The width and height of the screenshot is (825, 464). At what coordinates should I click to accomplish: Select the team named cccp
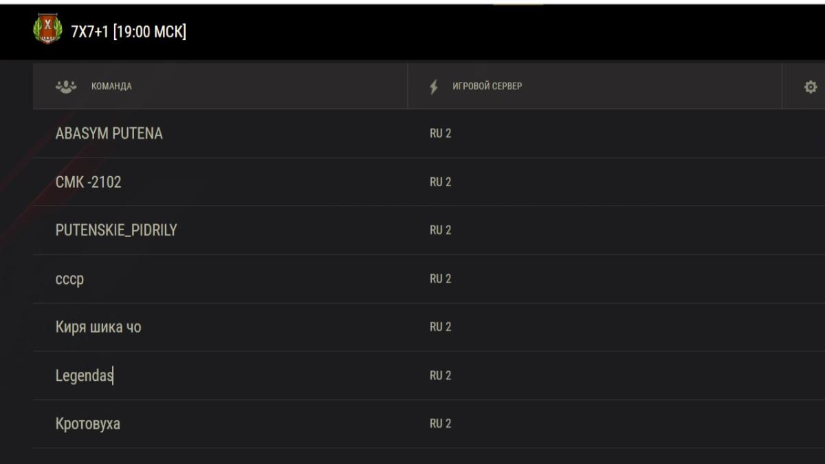69,279
